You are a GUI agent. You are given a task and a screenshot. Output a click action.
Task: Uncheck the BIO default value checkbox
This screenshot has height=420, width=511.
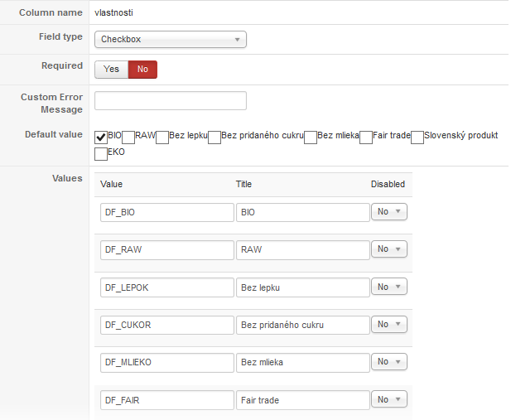click(x=101, y=137)
